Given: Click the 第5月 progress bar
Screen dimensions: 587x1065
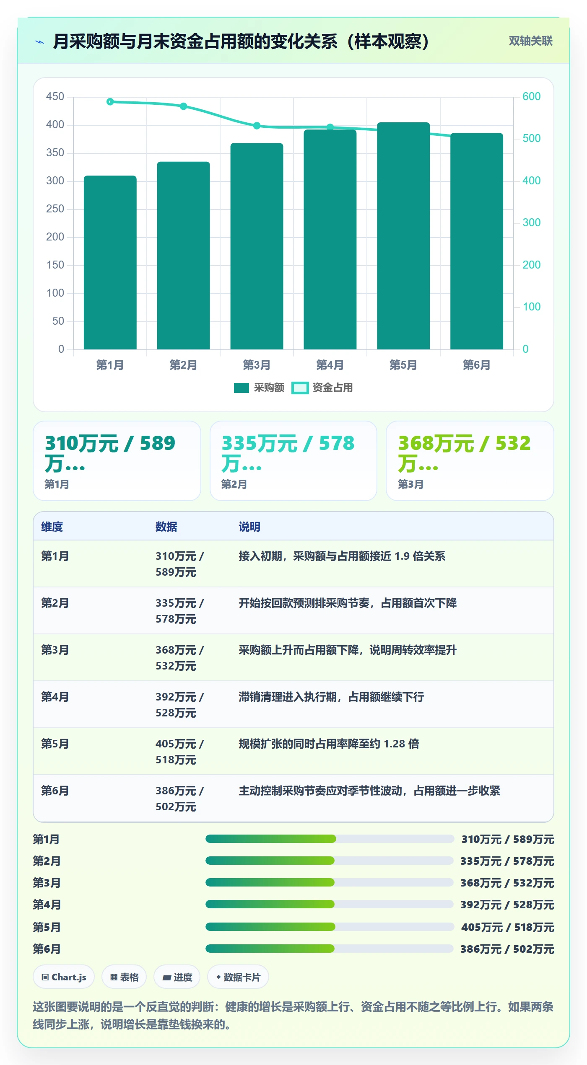Looking at the screenshot, I should coord(330,927).
